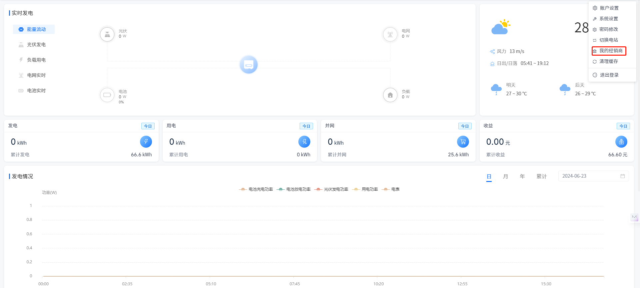This screenshot has height=288, width=640.
Task: Click the grid-feed shopping cart icon
Action: 463,142
